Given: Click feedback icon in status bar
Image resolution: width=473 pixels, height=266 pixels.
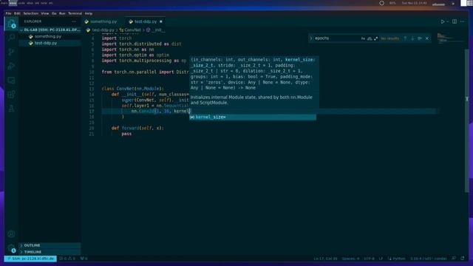Looking at the screenshot, I should pos(454,259).
